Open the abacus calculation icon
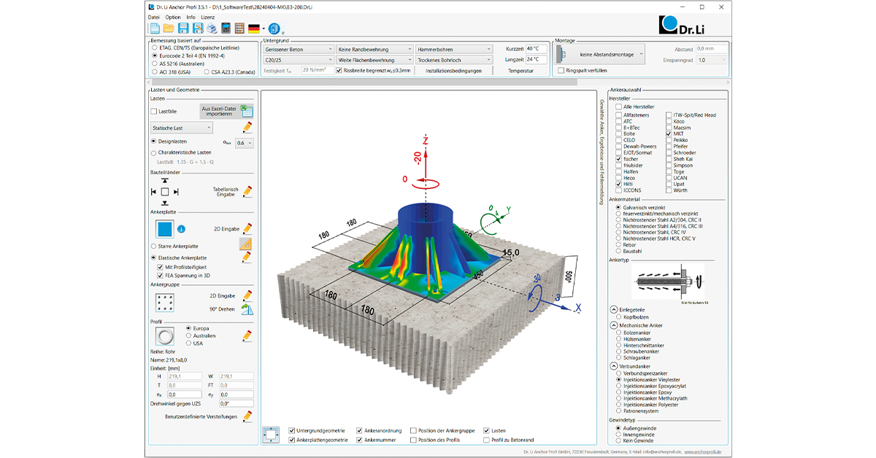Screen dimensions: 876x458 point(239,28)
